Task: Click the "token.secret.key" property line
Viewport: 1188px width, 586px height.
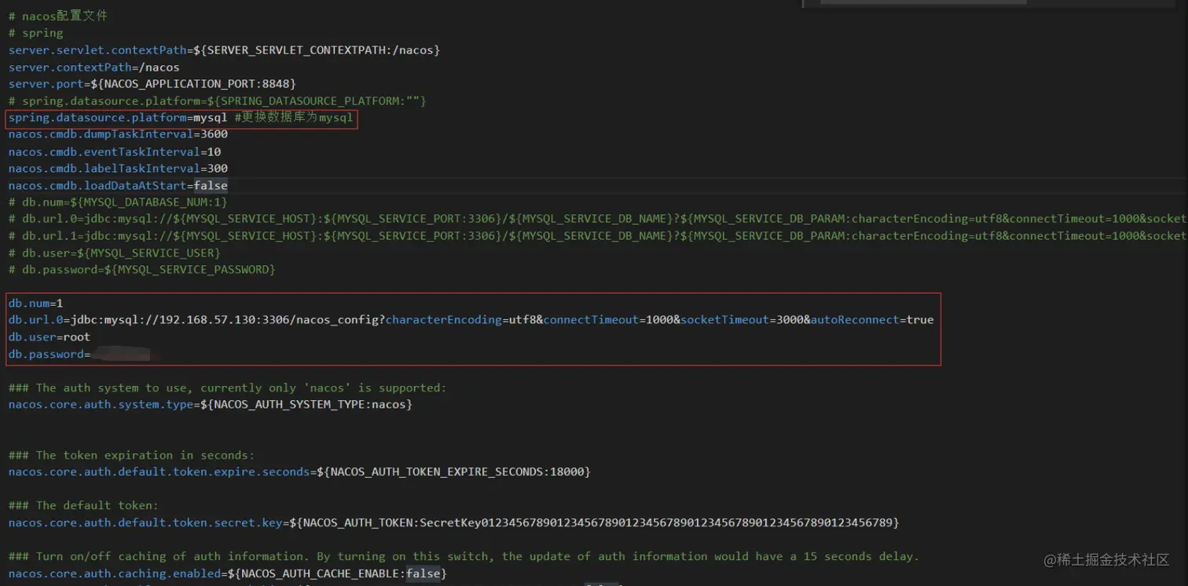Action: [454, 522]
